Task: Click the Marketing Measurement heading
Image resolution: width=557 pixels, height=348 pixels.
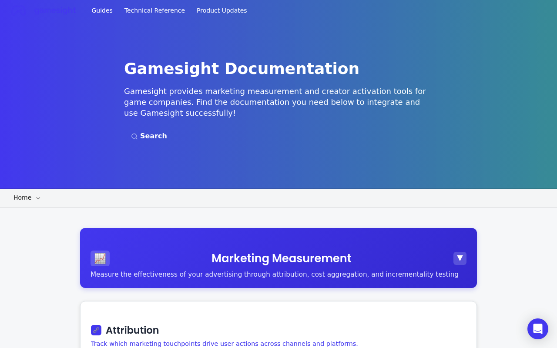Action: [x=281, y=258]
